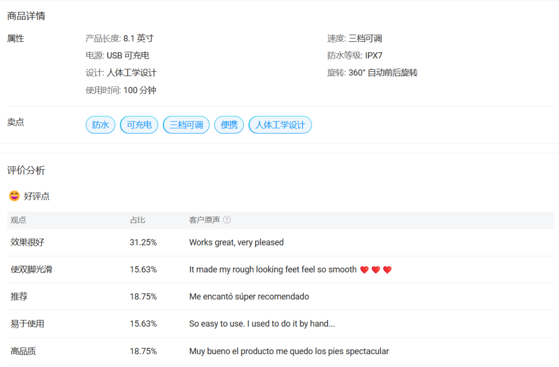
Task: Choose the 三档可调 tag
Action: coord(186,125)
